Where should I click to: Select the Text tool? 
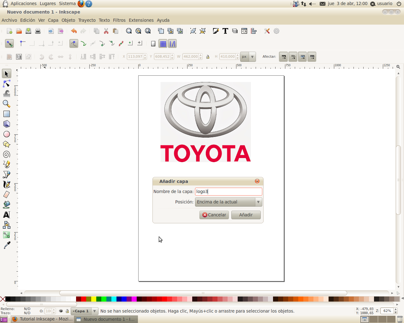pyautogui.click(x=6, y=214)
